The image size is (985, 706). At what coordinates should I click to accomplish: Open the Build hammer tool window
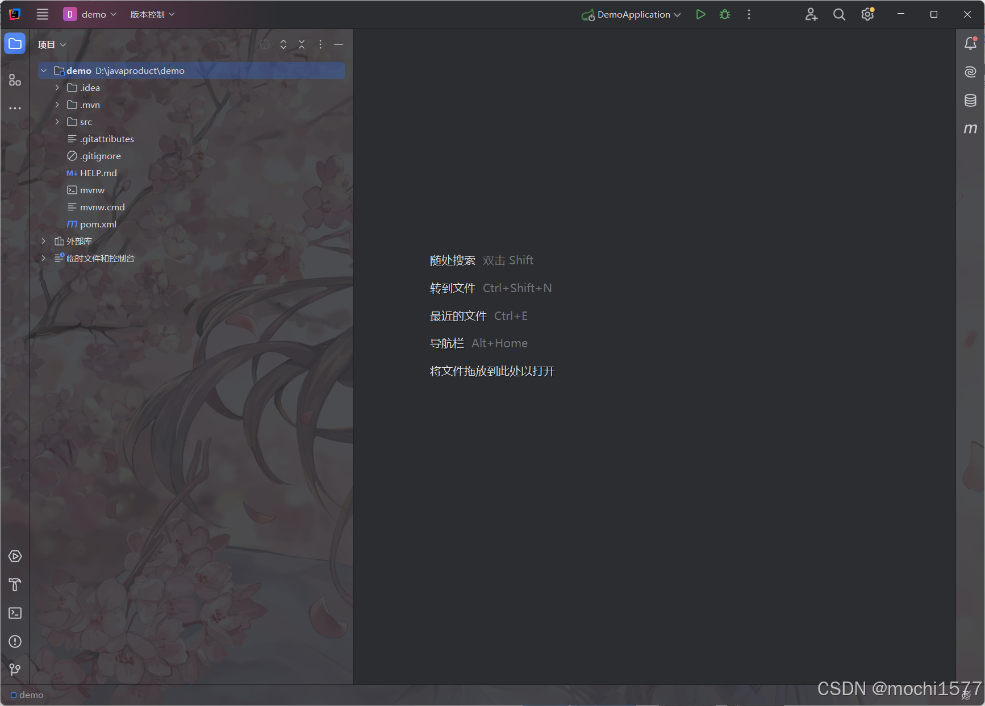[x=15, y=584]
